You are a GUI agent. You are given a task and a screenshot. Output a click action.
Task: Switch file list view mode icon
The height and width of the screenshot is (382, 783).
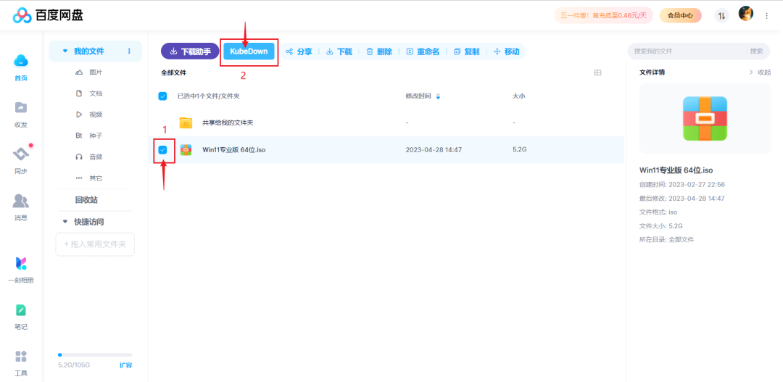pos(598,72)
